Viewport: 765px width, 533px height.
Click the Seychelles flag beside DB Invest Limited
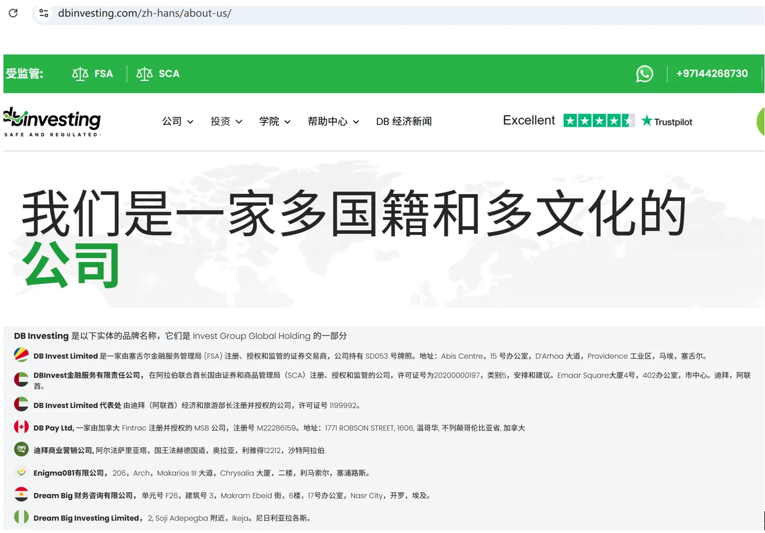coord(21,355)
